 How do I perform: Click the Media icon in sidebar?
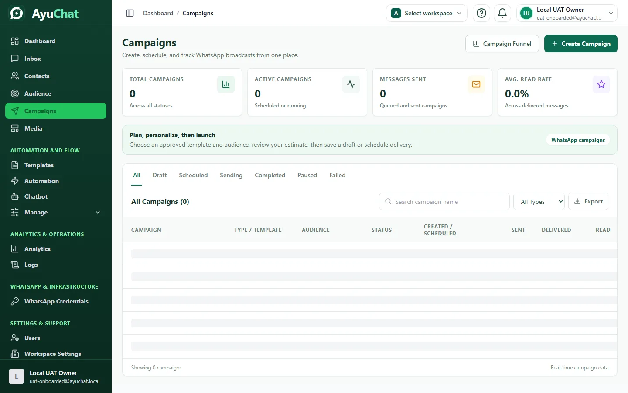[15, 128]
